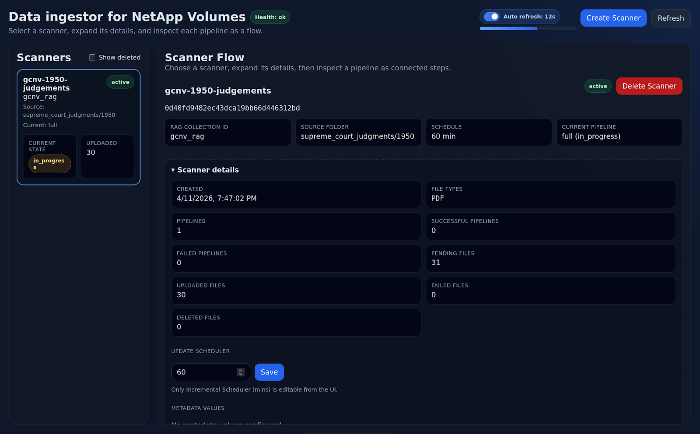Click the active badge beside Delete Scanner
This screenshot has width=700, height=434.
598,86
